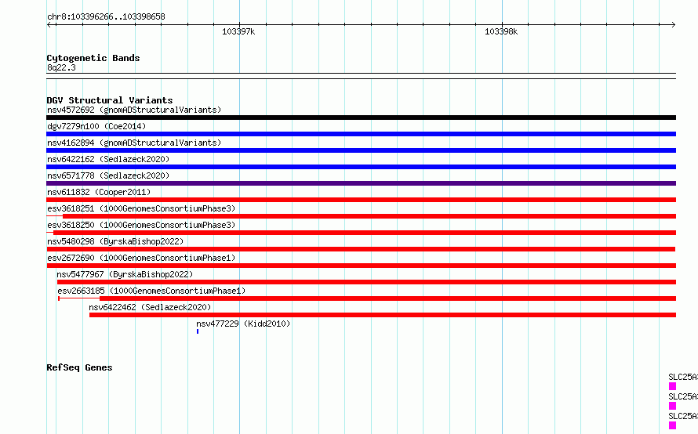Screen dimensions: 698x434
Task: Click the esv2663185 1000GenomesConsortiumPhase1 label
Action: [151, 291]
